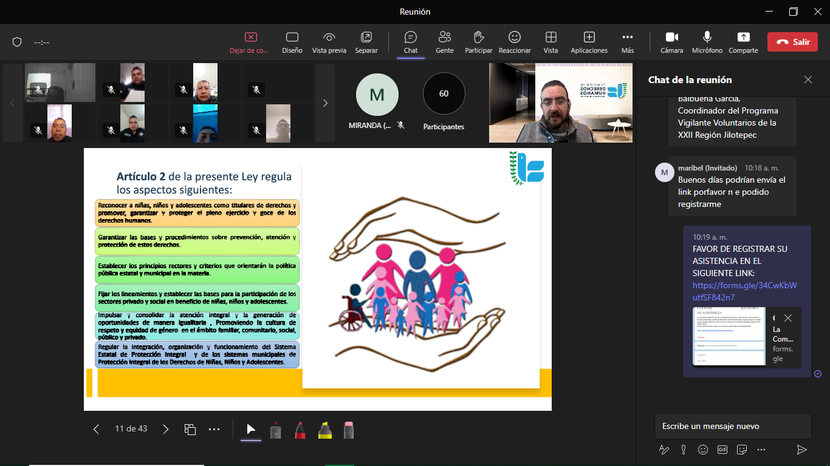Go to the next slide arrow

[166, 429]
